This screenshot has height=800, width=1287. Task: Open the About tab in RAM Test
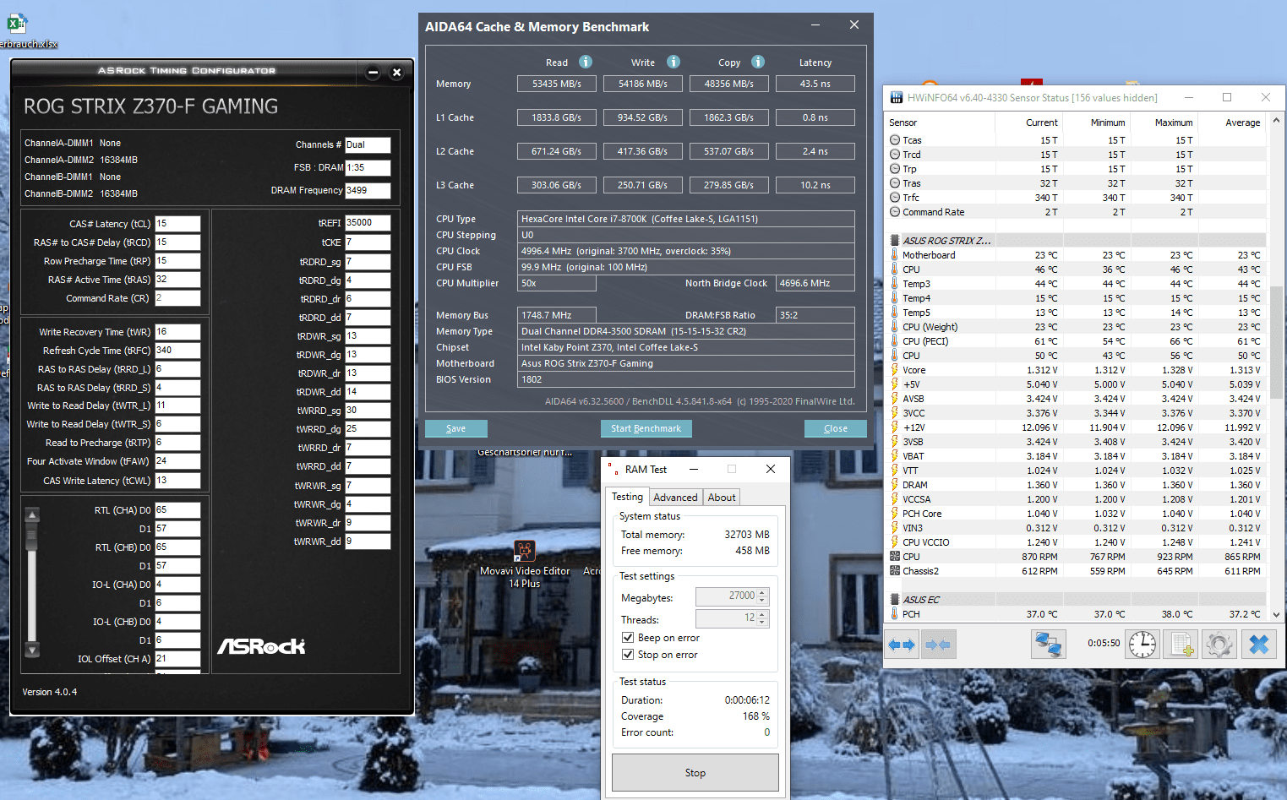pyautogui.click(x=722, y=498)
